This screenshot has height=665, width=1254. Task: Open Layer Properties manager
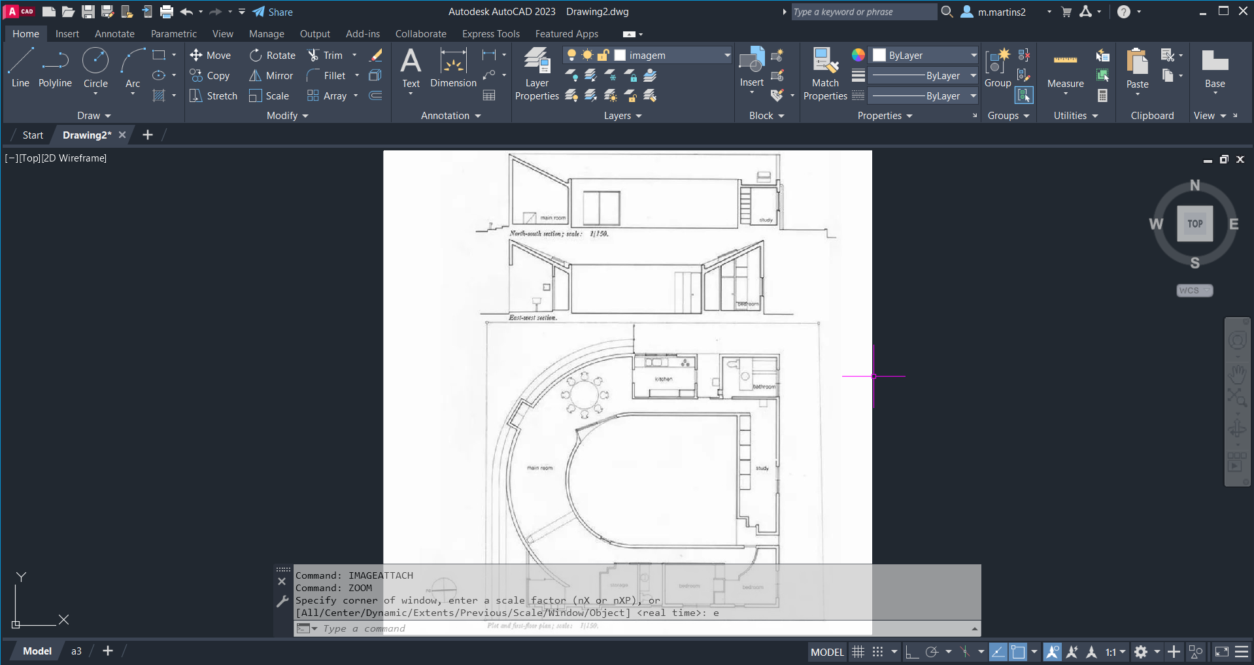tap(537, 74)
